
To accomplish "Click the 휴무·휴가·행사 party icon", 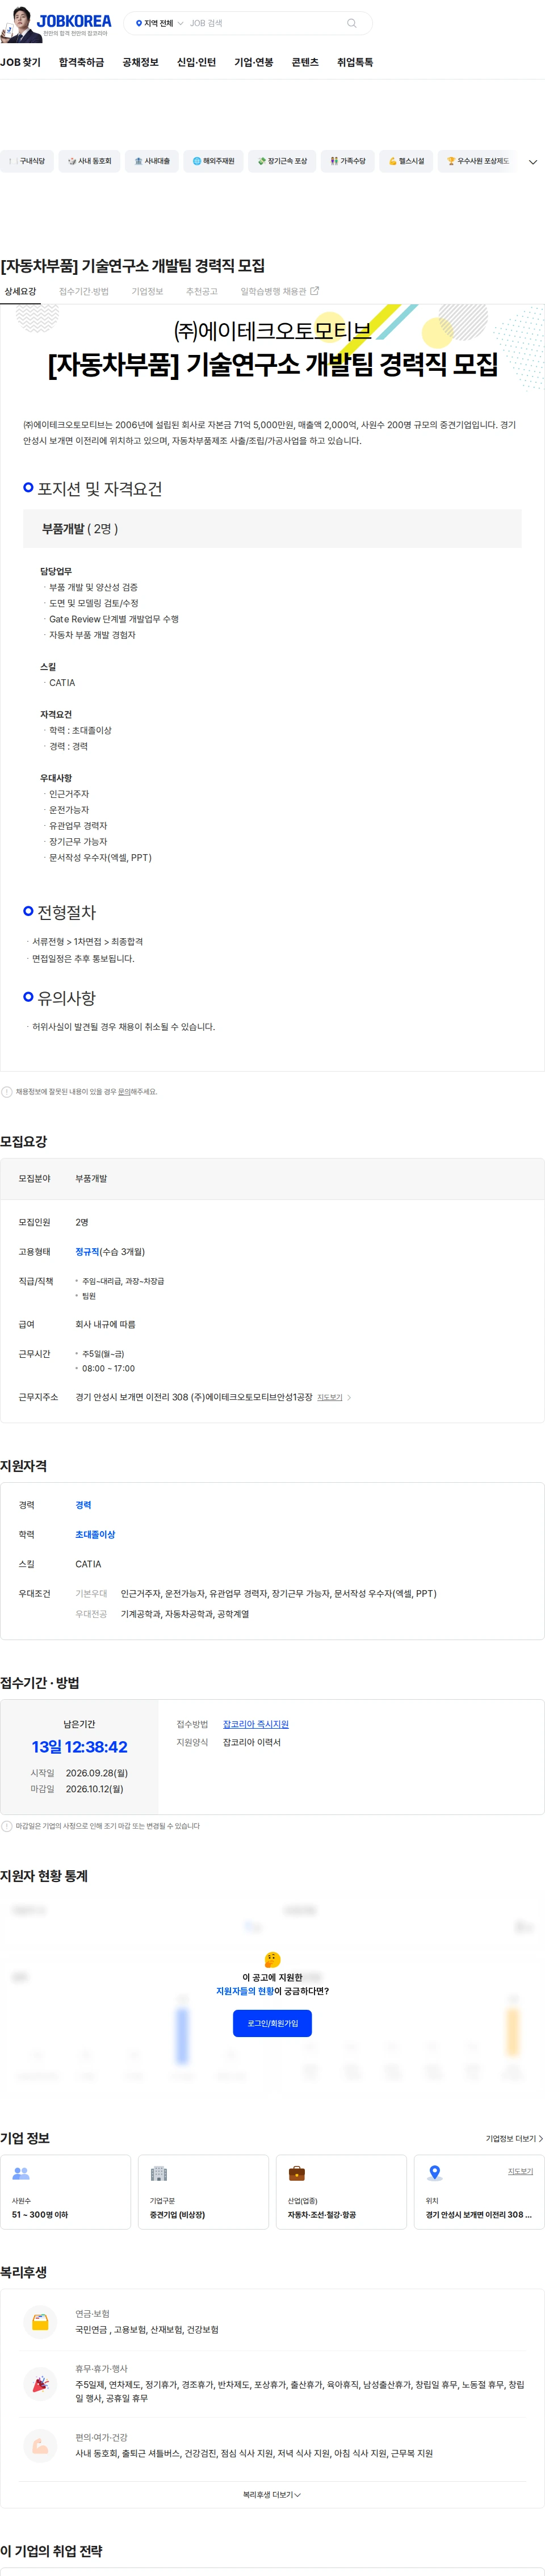I will click(40, 2385).
